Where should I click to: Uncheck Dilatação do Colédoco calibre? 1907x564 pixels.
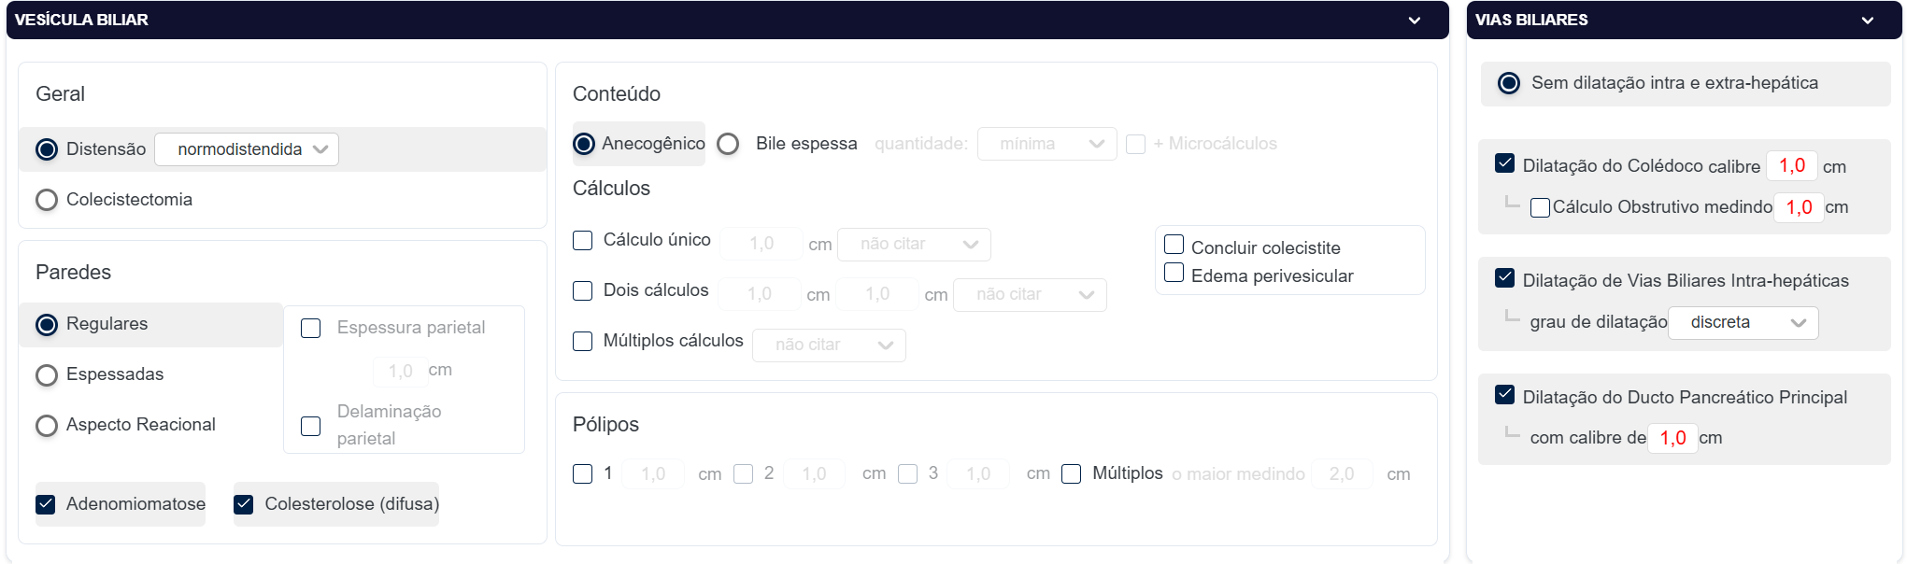(x=1504, y=163)
